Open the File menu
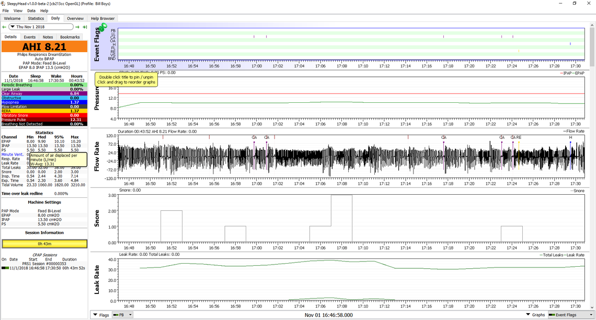 click(x=5, y=10)
